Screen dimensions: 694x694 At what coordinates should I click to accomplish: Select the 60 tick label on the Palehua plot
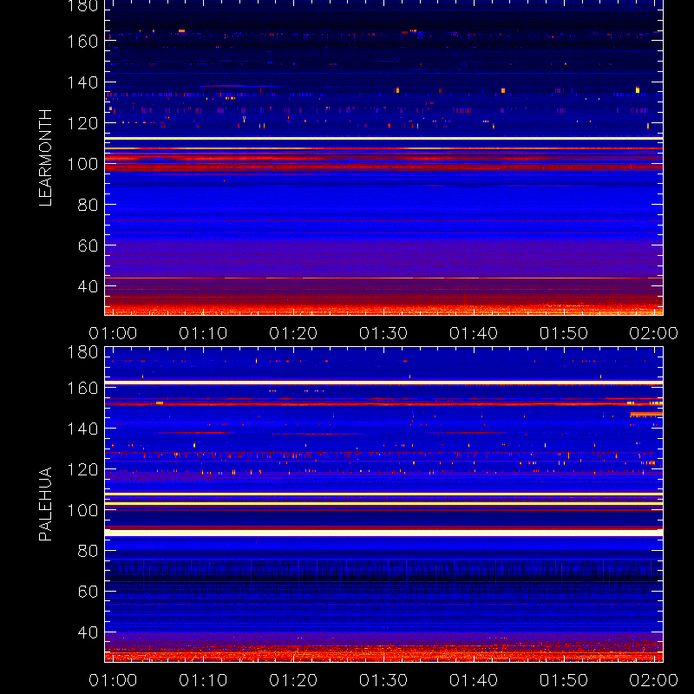[88, 592]
